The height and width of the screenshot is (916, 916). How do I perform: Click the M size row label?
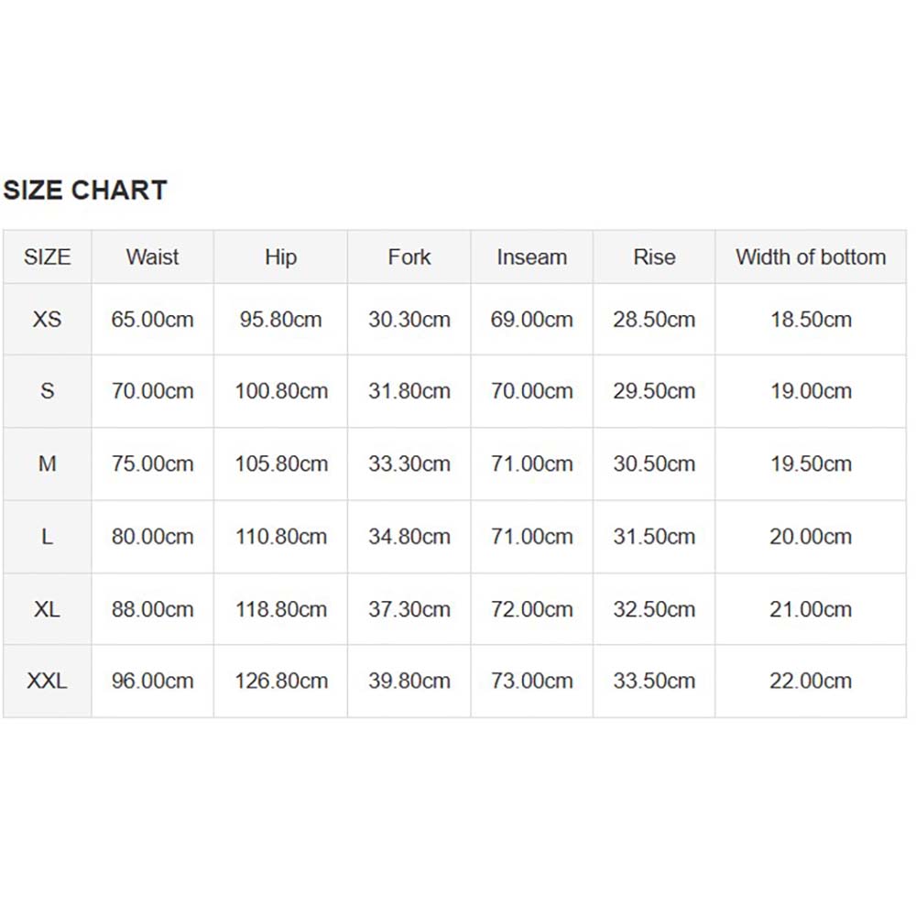point(48,463)
